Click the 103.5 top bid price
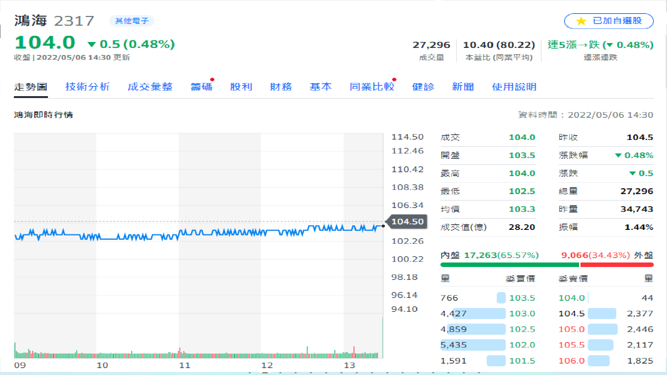 [522, 298]
